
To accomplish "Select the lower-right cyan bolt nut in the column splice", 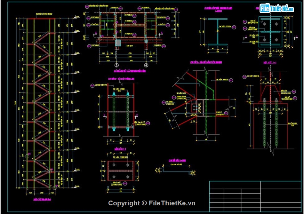I will (x=128, y=129).
